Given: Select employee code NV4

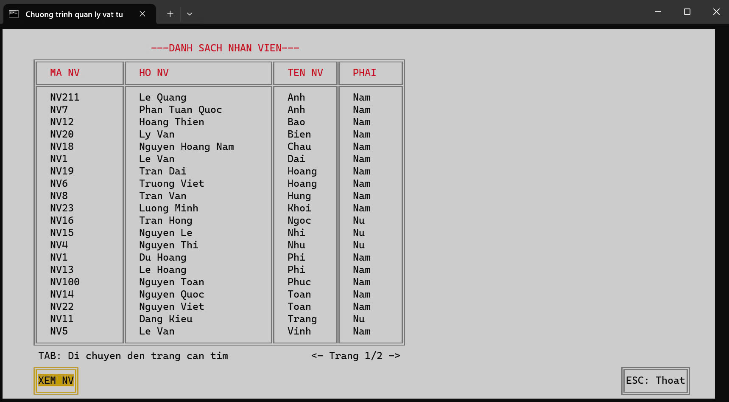Looking at the screenshot, I should click(x=59, y=245).
